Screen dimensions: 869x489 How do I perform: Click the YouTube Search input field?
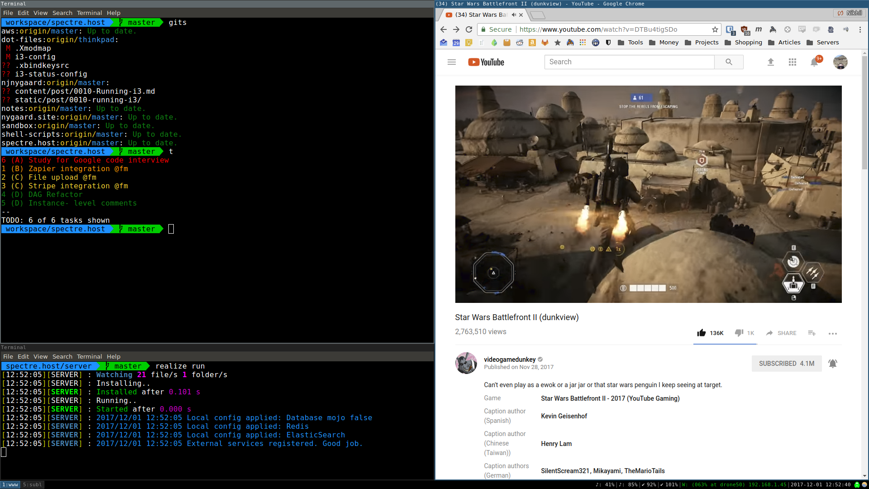pos(629,62)
